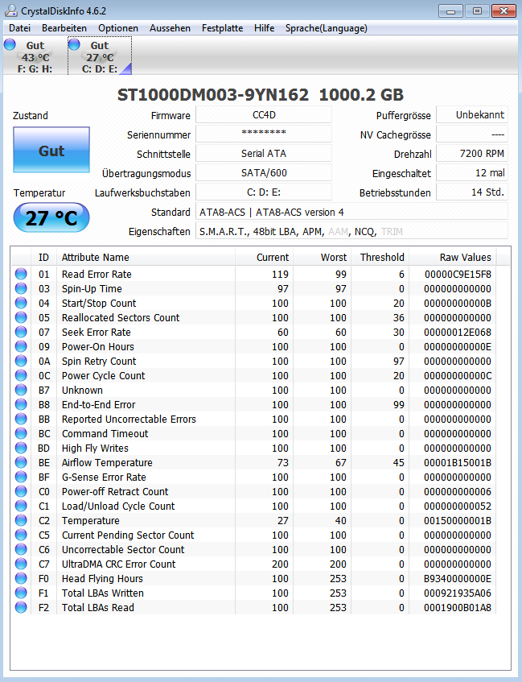Click the Eingeschaltet field showing 12 mal
Image resolution: width=522 pixels, height=682 pixels.
[472, 172]
